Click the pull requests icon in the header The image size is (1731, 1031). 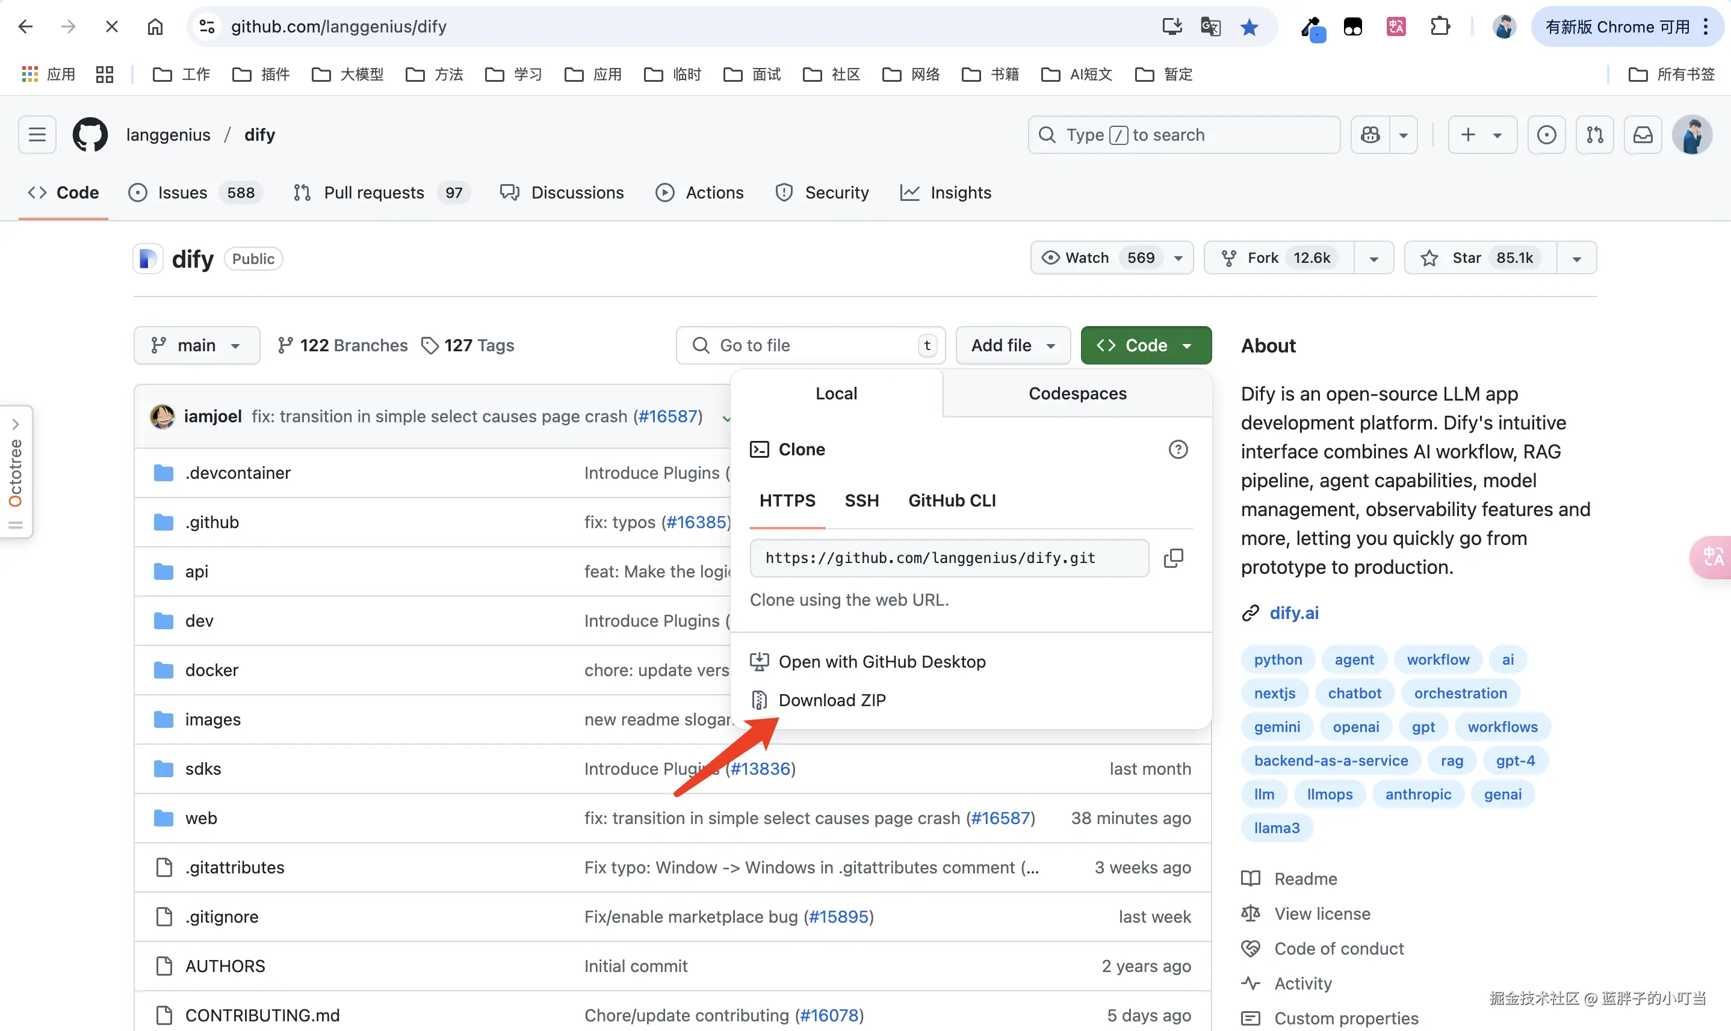[x=1595, y=135]
